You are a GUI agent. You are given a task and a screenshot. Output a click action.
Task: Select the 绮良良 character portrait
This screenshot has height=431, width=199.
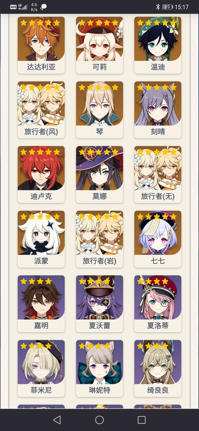click(158, 369)
